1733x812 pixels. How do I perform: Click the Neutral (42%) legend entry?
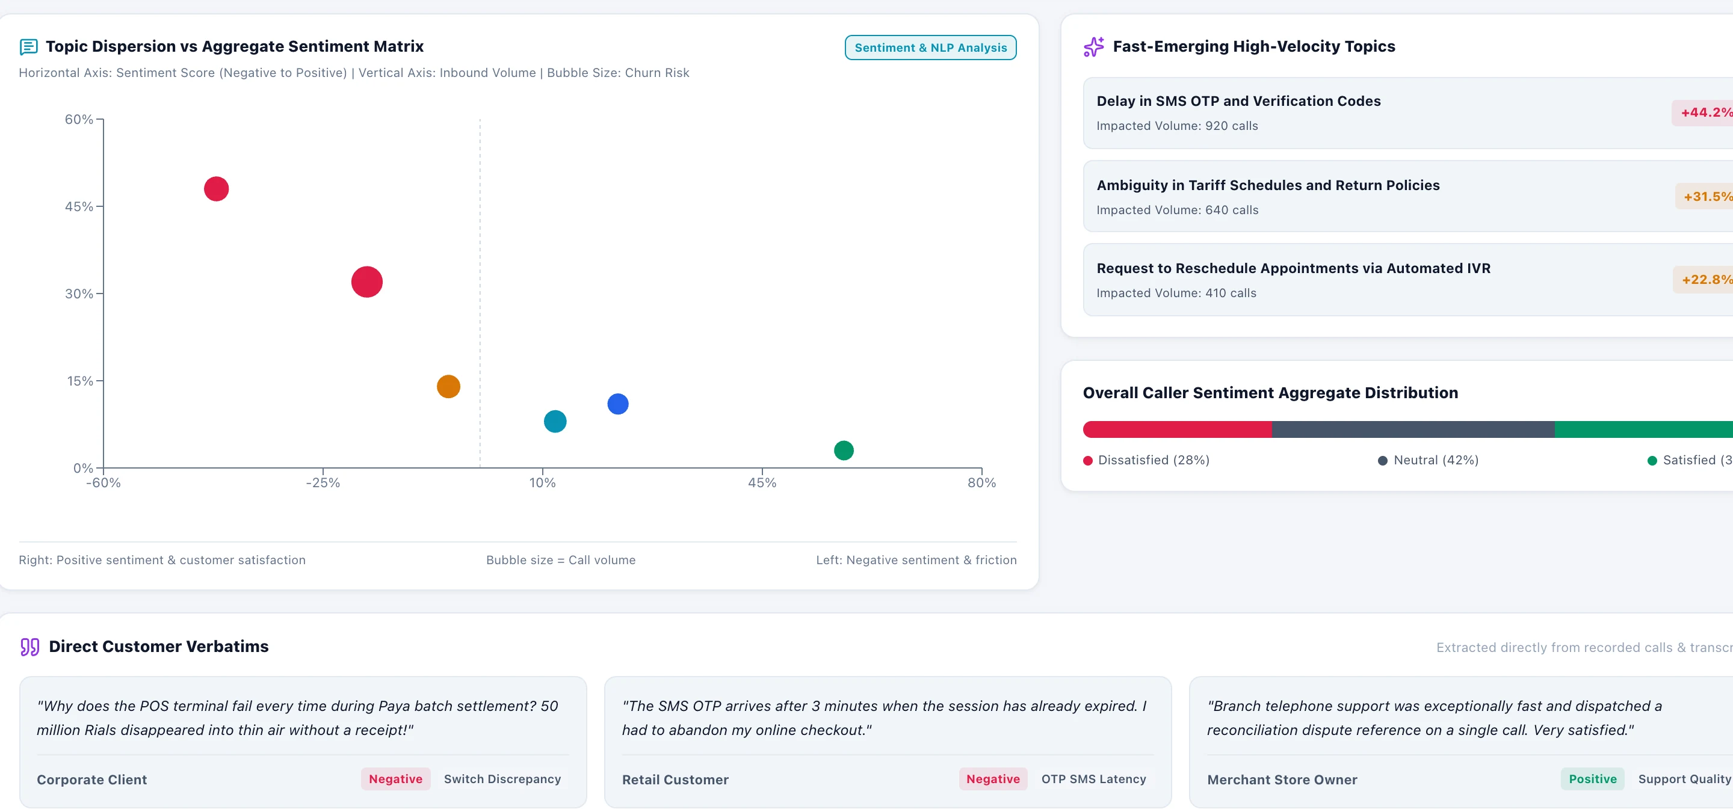[1429, 461]
